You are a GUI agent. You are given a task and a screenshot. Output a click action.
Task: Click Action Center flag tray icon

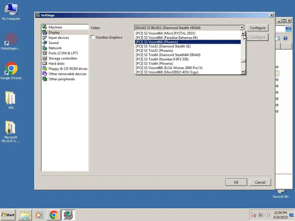254,215
